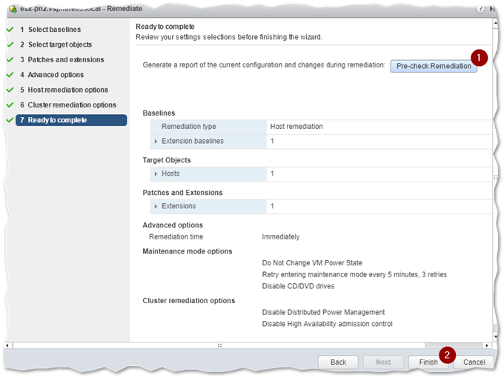Click Finish to complete the wizard
504x378 pixels.
coord(428,362)
